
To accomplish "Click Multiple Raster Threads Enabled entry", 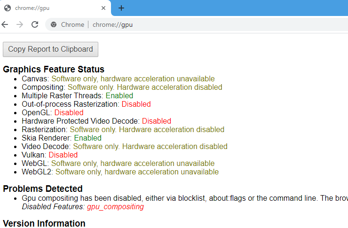I will 77,95.
